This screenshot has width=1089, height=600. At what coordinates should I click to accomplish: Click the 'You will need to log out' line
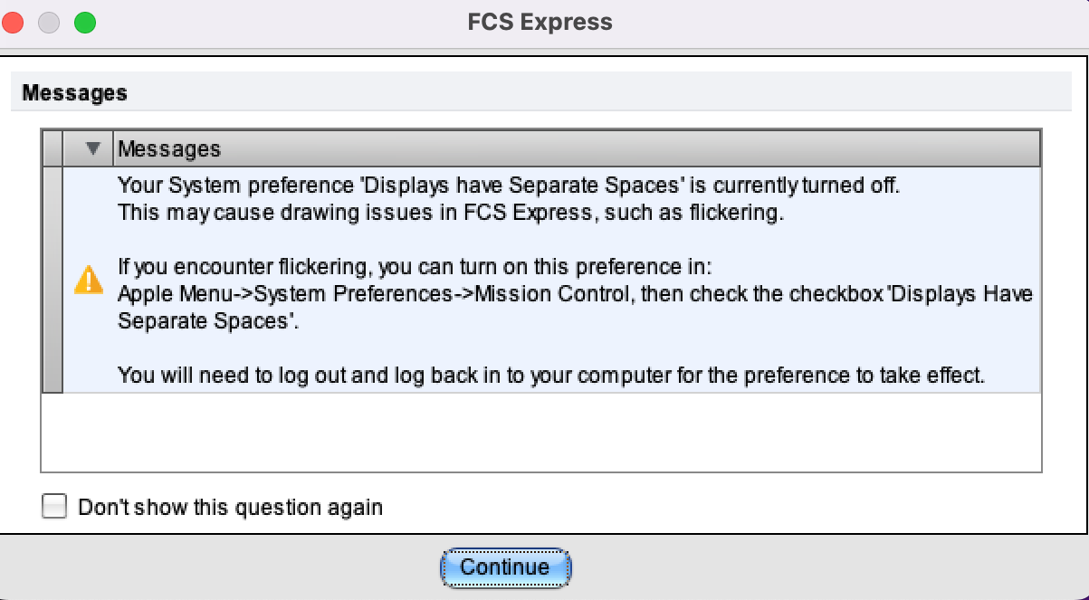[550, 375]
